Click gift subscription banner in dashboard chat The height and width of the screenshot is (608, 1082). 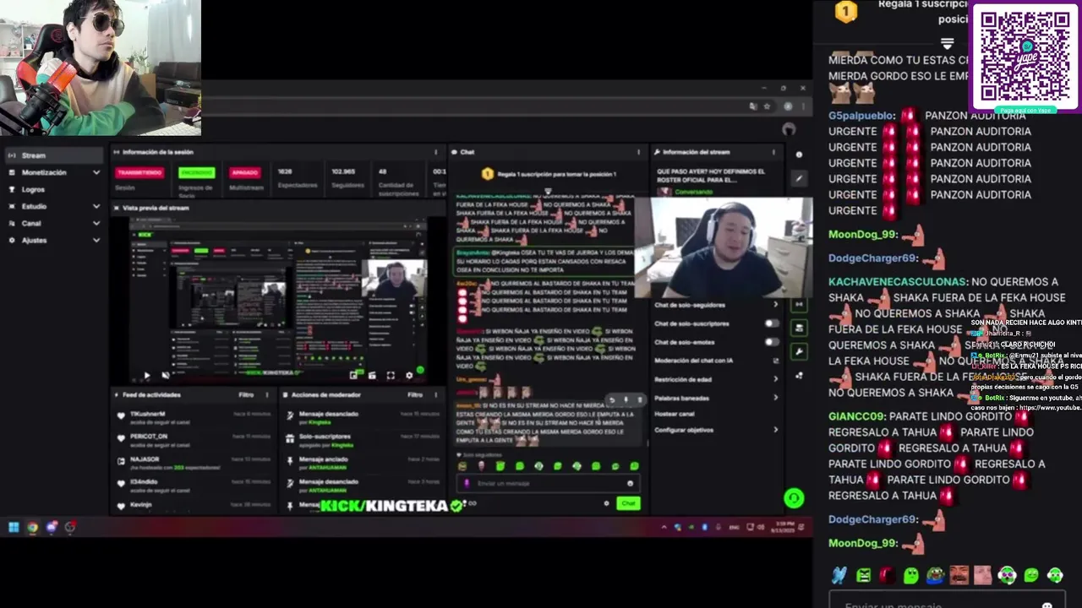point(548,174)
